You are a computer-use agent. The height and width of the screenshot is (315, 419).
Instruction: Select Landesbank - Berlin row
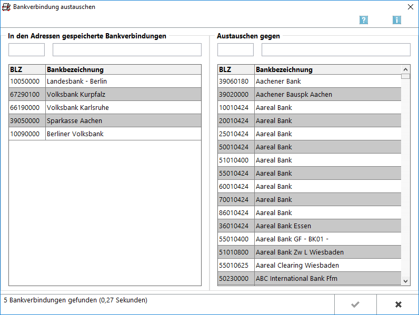105,81
